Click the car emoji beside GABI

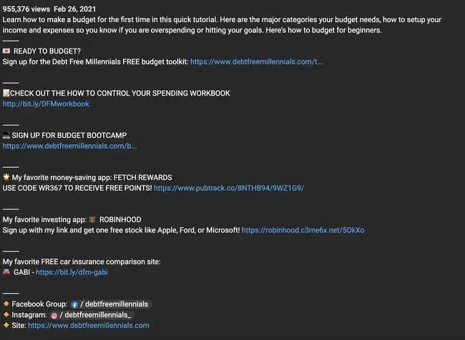click(6, 272)
